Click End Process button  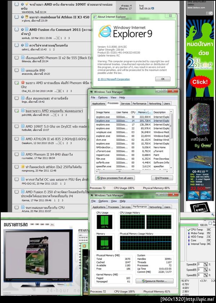pyautogui.click(x=162, y=178)
